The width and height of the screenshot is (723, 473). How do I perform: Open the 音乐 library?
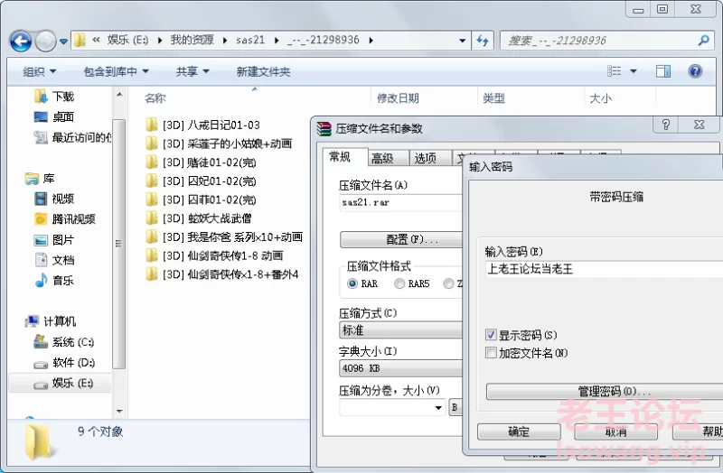coord(54,281)
